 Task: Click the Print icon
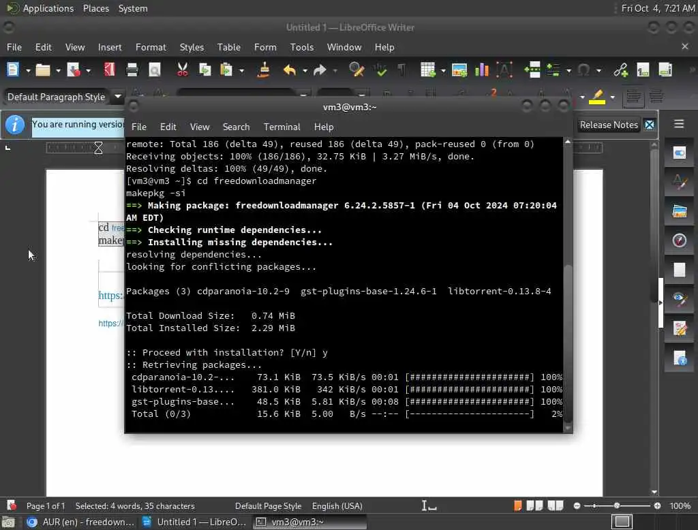pyautogui.click(x=132, y=70)
